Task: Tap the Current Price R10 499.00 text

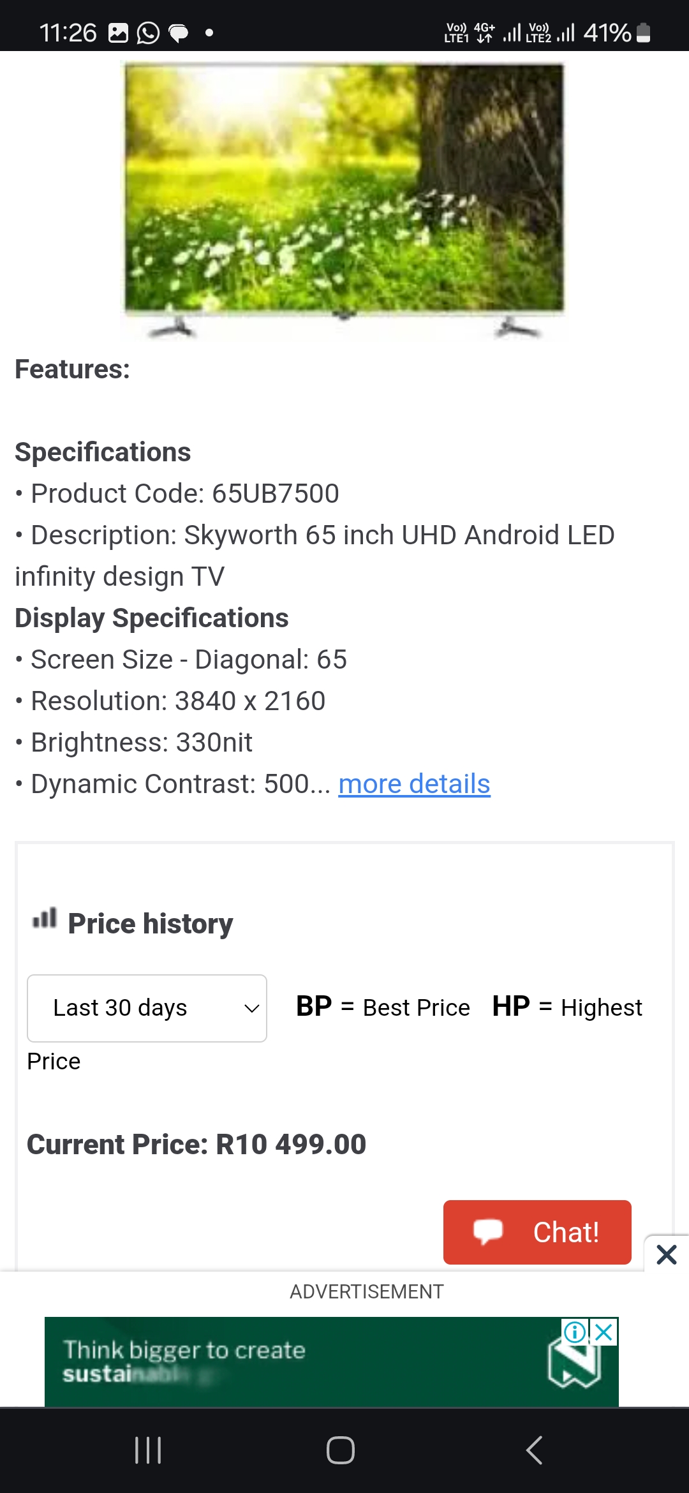Action: point(196,1144)
